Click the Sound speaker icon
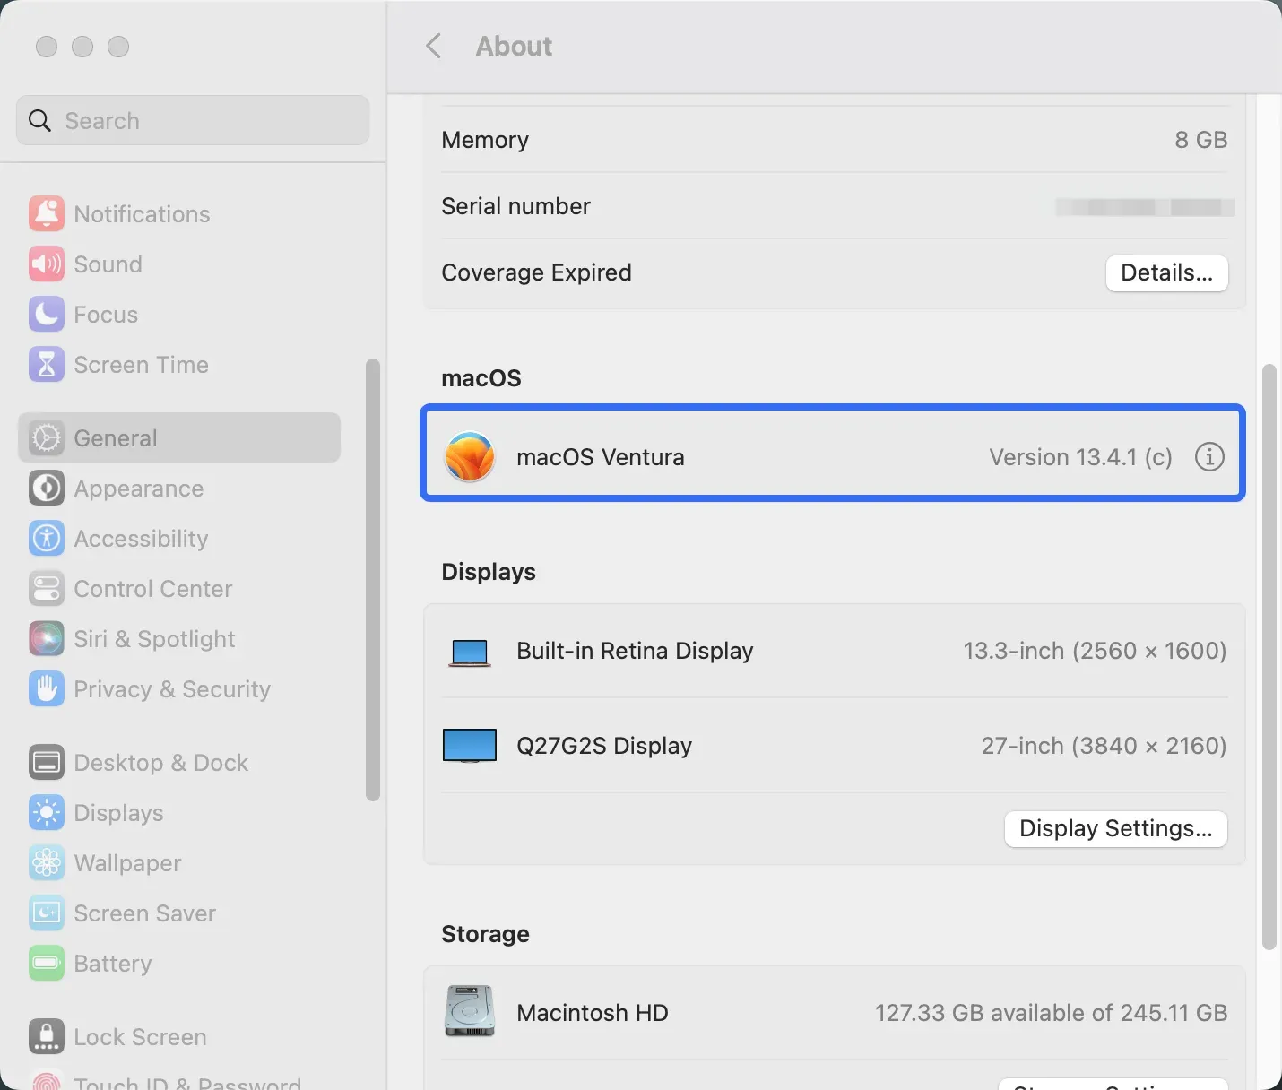 [47, 264]
